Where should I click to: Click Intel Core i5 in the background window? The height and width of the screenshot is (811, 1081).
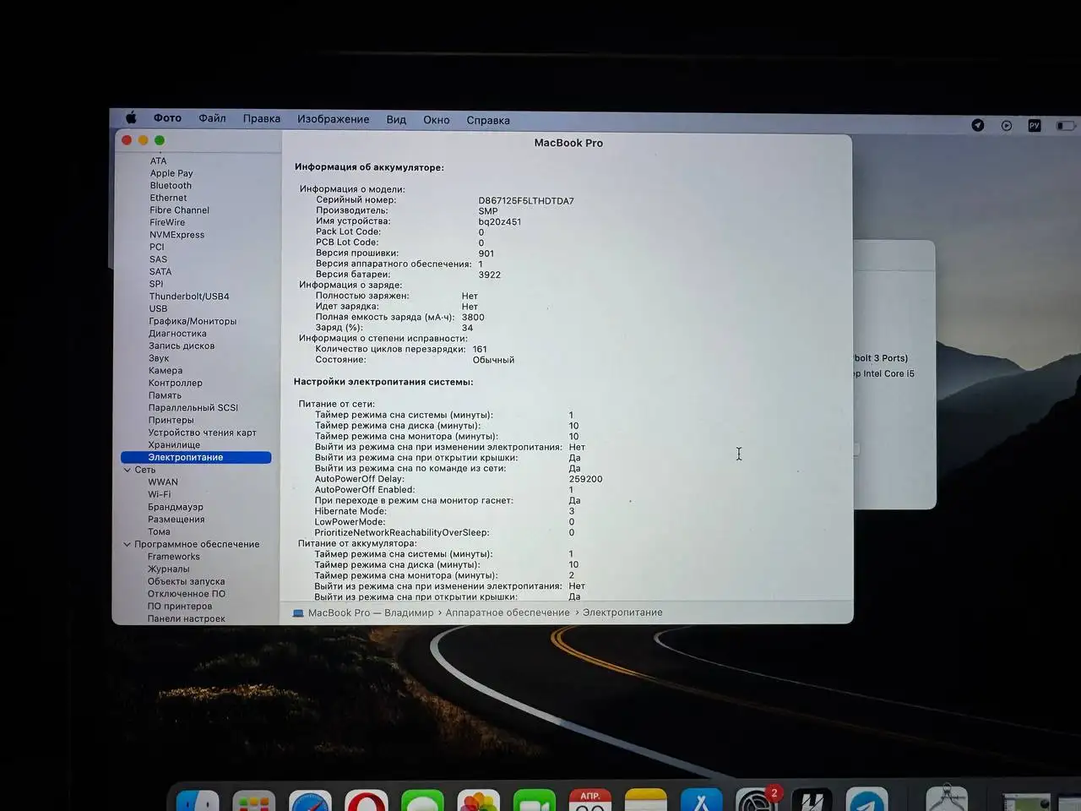[x=888, y=373]
